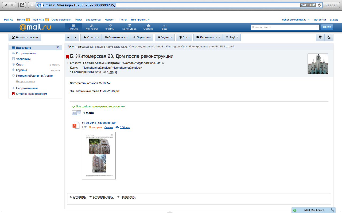Click the Скачать link for the attachment
The height and width of the screenshot is (213, 342).
pyautogui.click(x=109, y=127)
